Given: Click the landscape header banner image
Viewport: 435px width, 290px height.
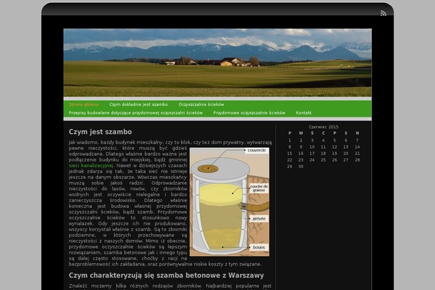Looking at the screenshot, I should tap(217, 63).
